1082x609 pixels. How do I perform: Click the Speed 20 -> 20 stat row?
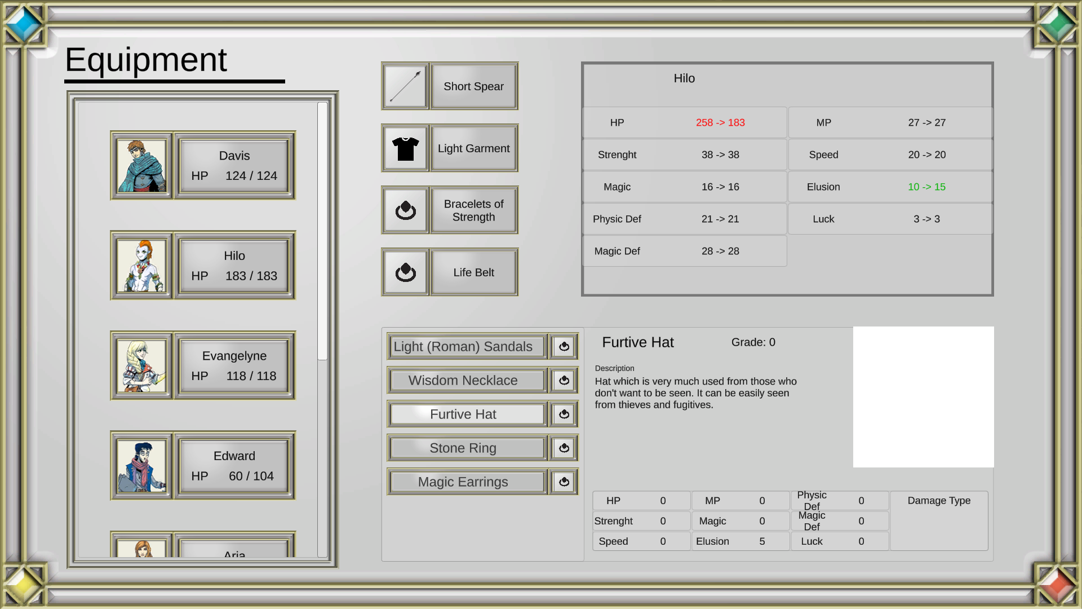point(890,155)
